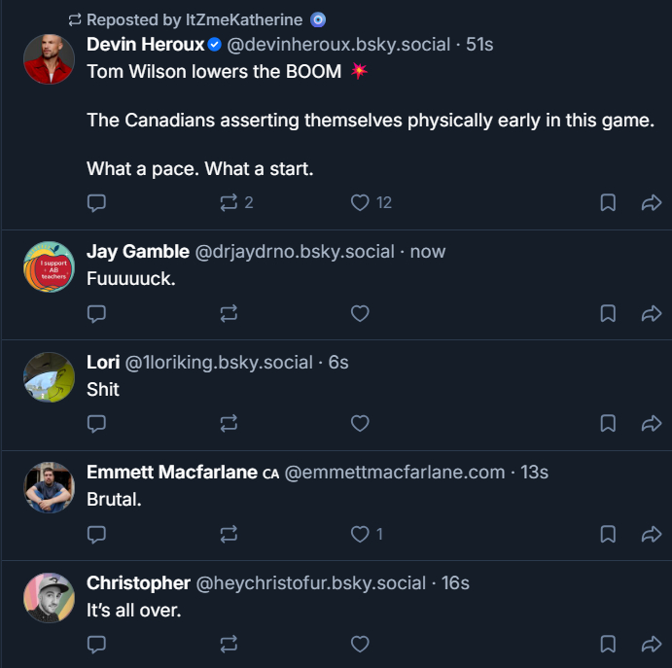The height and width of the screenshot is (668, 672).
Task: Visit Lori's profile via her name
Action: (103, 362)
